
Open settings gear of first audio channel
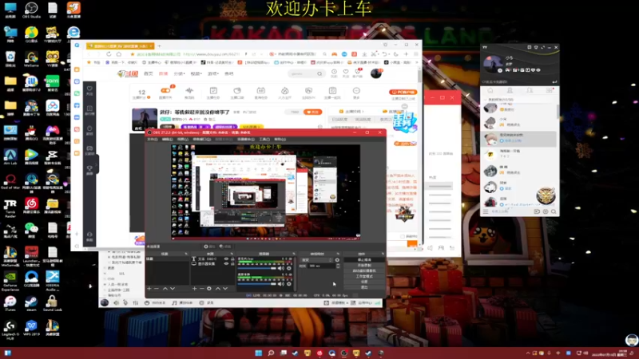coord(289,268)
